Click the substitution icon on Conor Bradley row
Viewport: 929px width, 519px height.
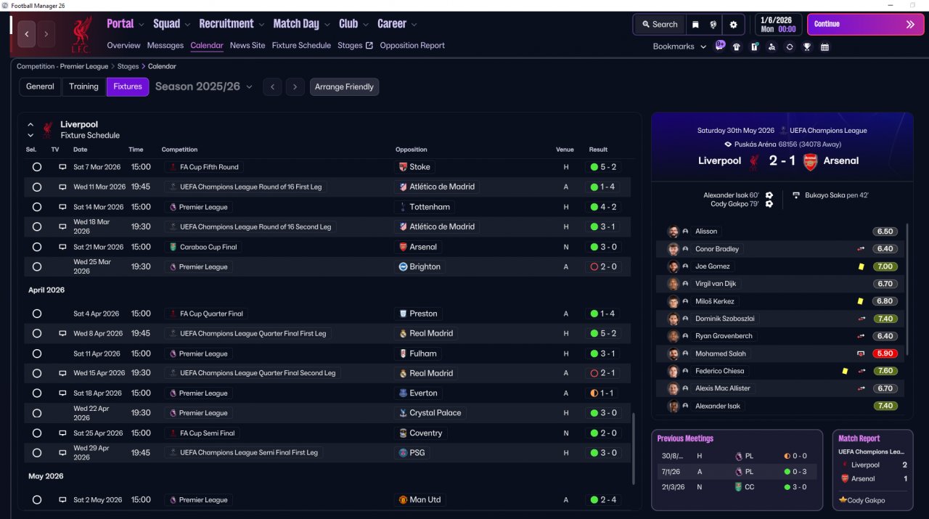click(x=861, y=249)
